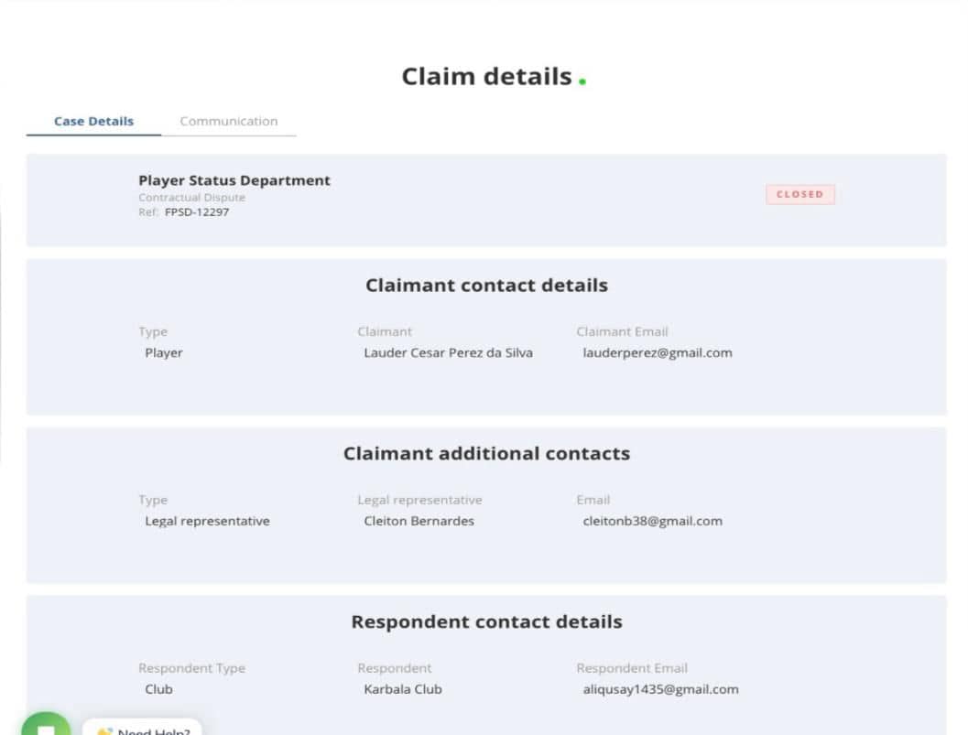Click the CLOSED status badge
Image resolution: width=968 pixels, height=735 pixels.
click(x=799, y=194)
